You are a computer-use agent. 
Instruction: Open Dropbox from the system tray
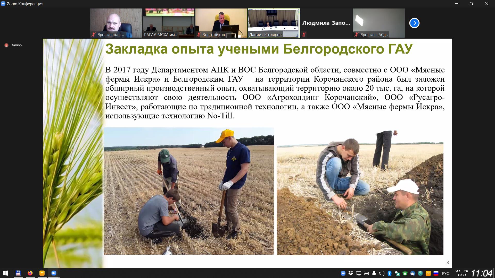click(351, 273)
